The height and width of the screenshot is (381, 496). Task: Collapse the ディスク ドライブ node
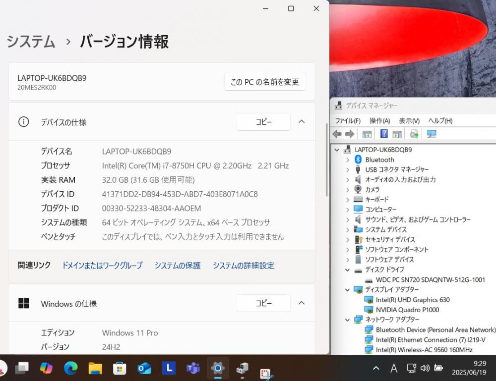point(348,270)
